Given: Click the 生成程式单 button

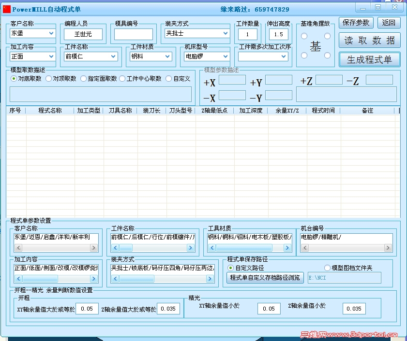Looking at the screenshot, I should coord(369,59).
